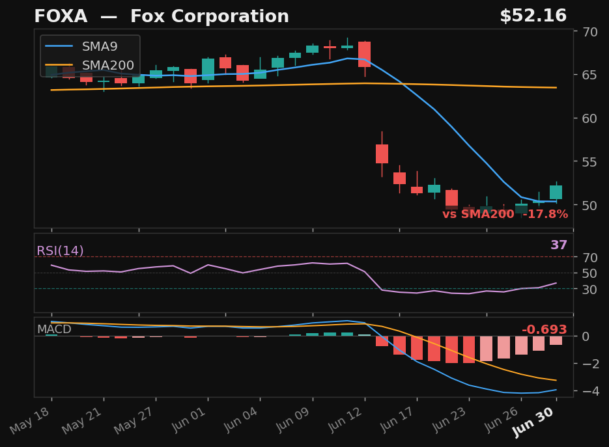Click the 65 price axis tick label
The width and height of the screenshot is (609, 447).
[590, 75]
